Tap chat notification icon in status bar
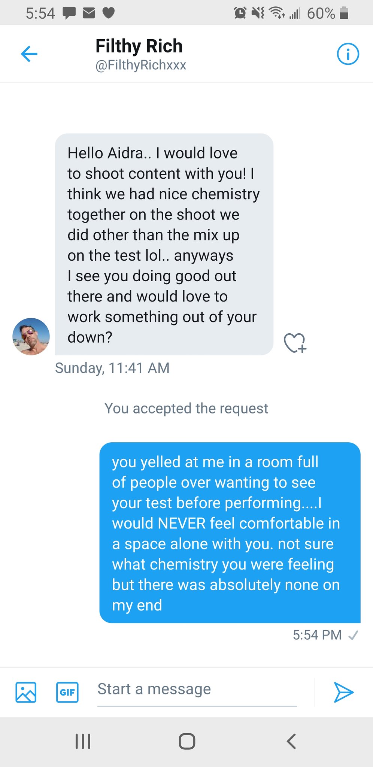This screenshot has width=373, height=767. pos(69,13)
